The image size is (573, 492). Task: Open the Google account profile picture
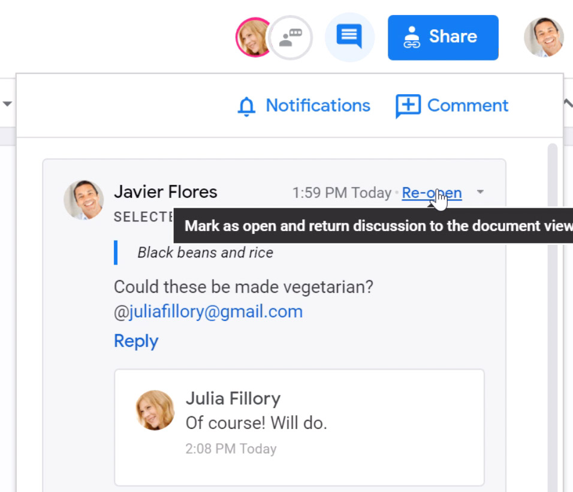click(x=544, y=37)
